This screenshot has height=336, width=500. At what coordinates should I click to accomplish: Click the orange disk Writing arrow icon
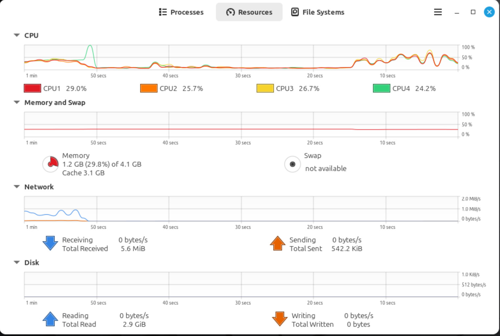[x=280, y=319]
